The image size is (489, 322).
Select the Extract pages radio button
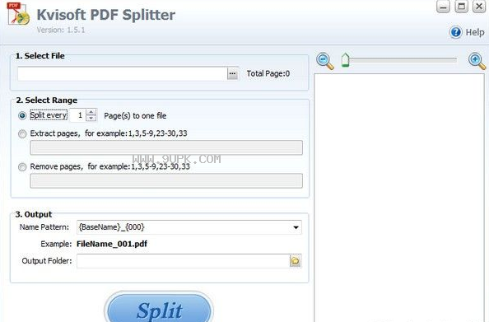(x=22, y=134)
